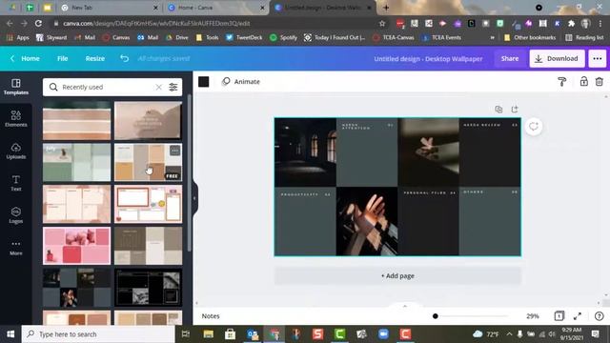Image resolution: width=610 pixels, height=343 pixels.
Task: Open the Templates panel in sidebar
Action: 16,87
